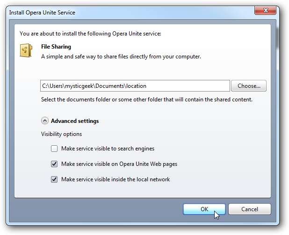Collapse the Advanced settings section label
The width and height of the screenshot is (289, 235).
pos(75,121)
